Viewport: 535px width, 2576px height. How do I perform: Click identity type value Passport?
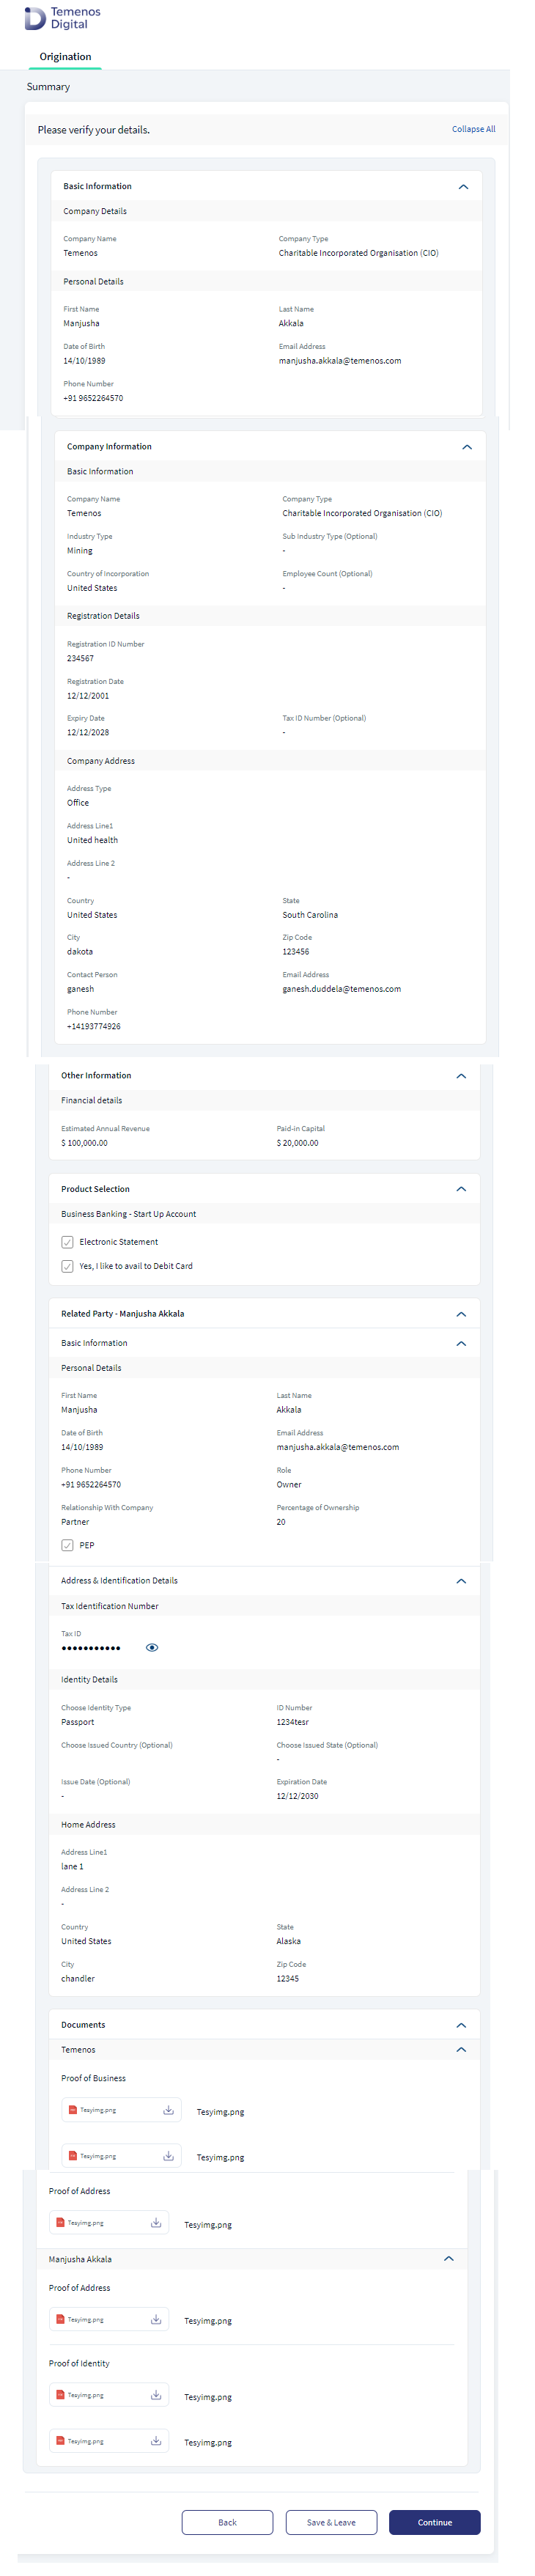pos(78,1722)
